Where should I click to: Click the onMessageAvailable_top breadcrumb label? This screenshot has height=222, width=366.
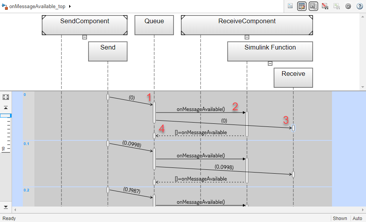pyautogui.click(x=37, y=6)
